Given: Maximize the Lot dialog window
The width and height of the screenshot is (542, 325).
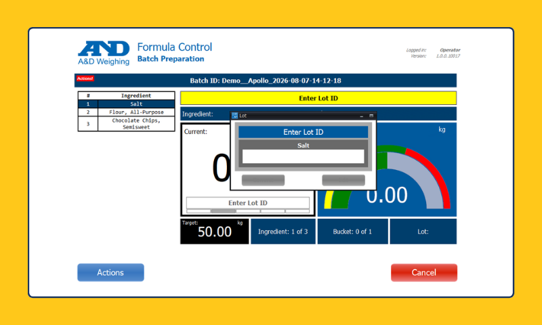Looking at the screenshot, I should (371, 116).
